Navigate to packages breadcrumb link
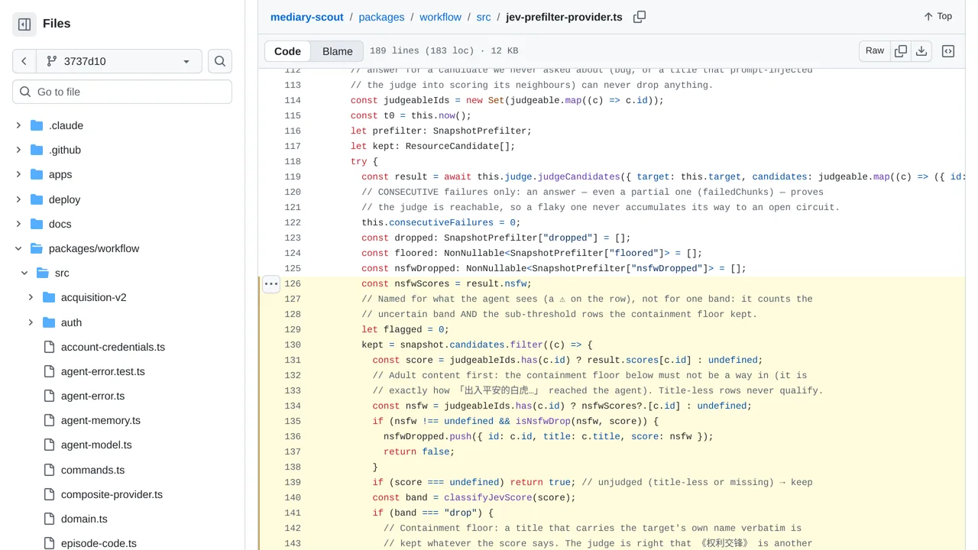Viewport: 978px width, 550px height. 381,17
